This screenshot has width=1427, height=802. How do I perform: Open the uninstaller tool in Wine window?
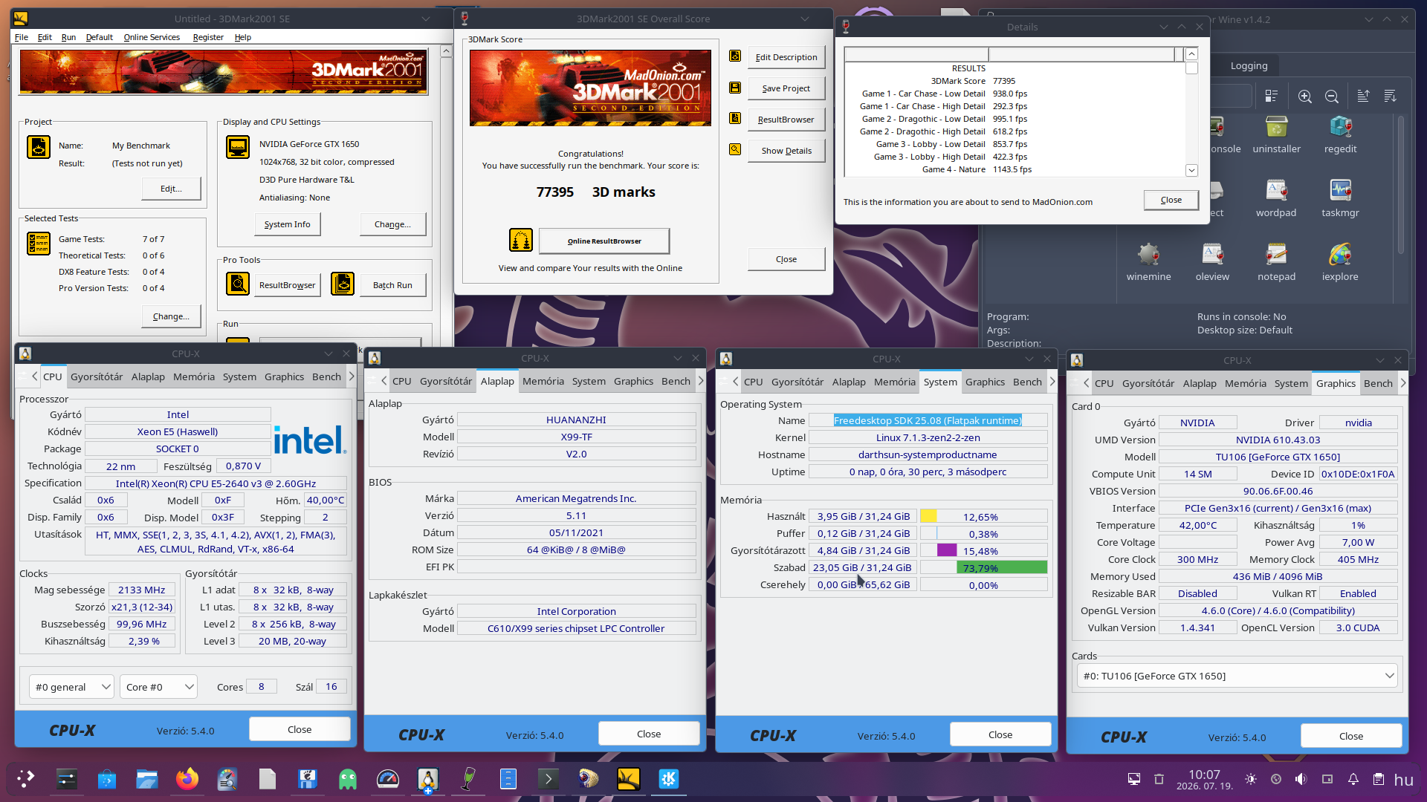point(1276,134)
